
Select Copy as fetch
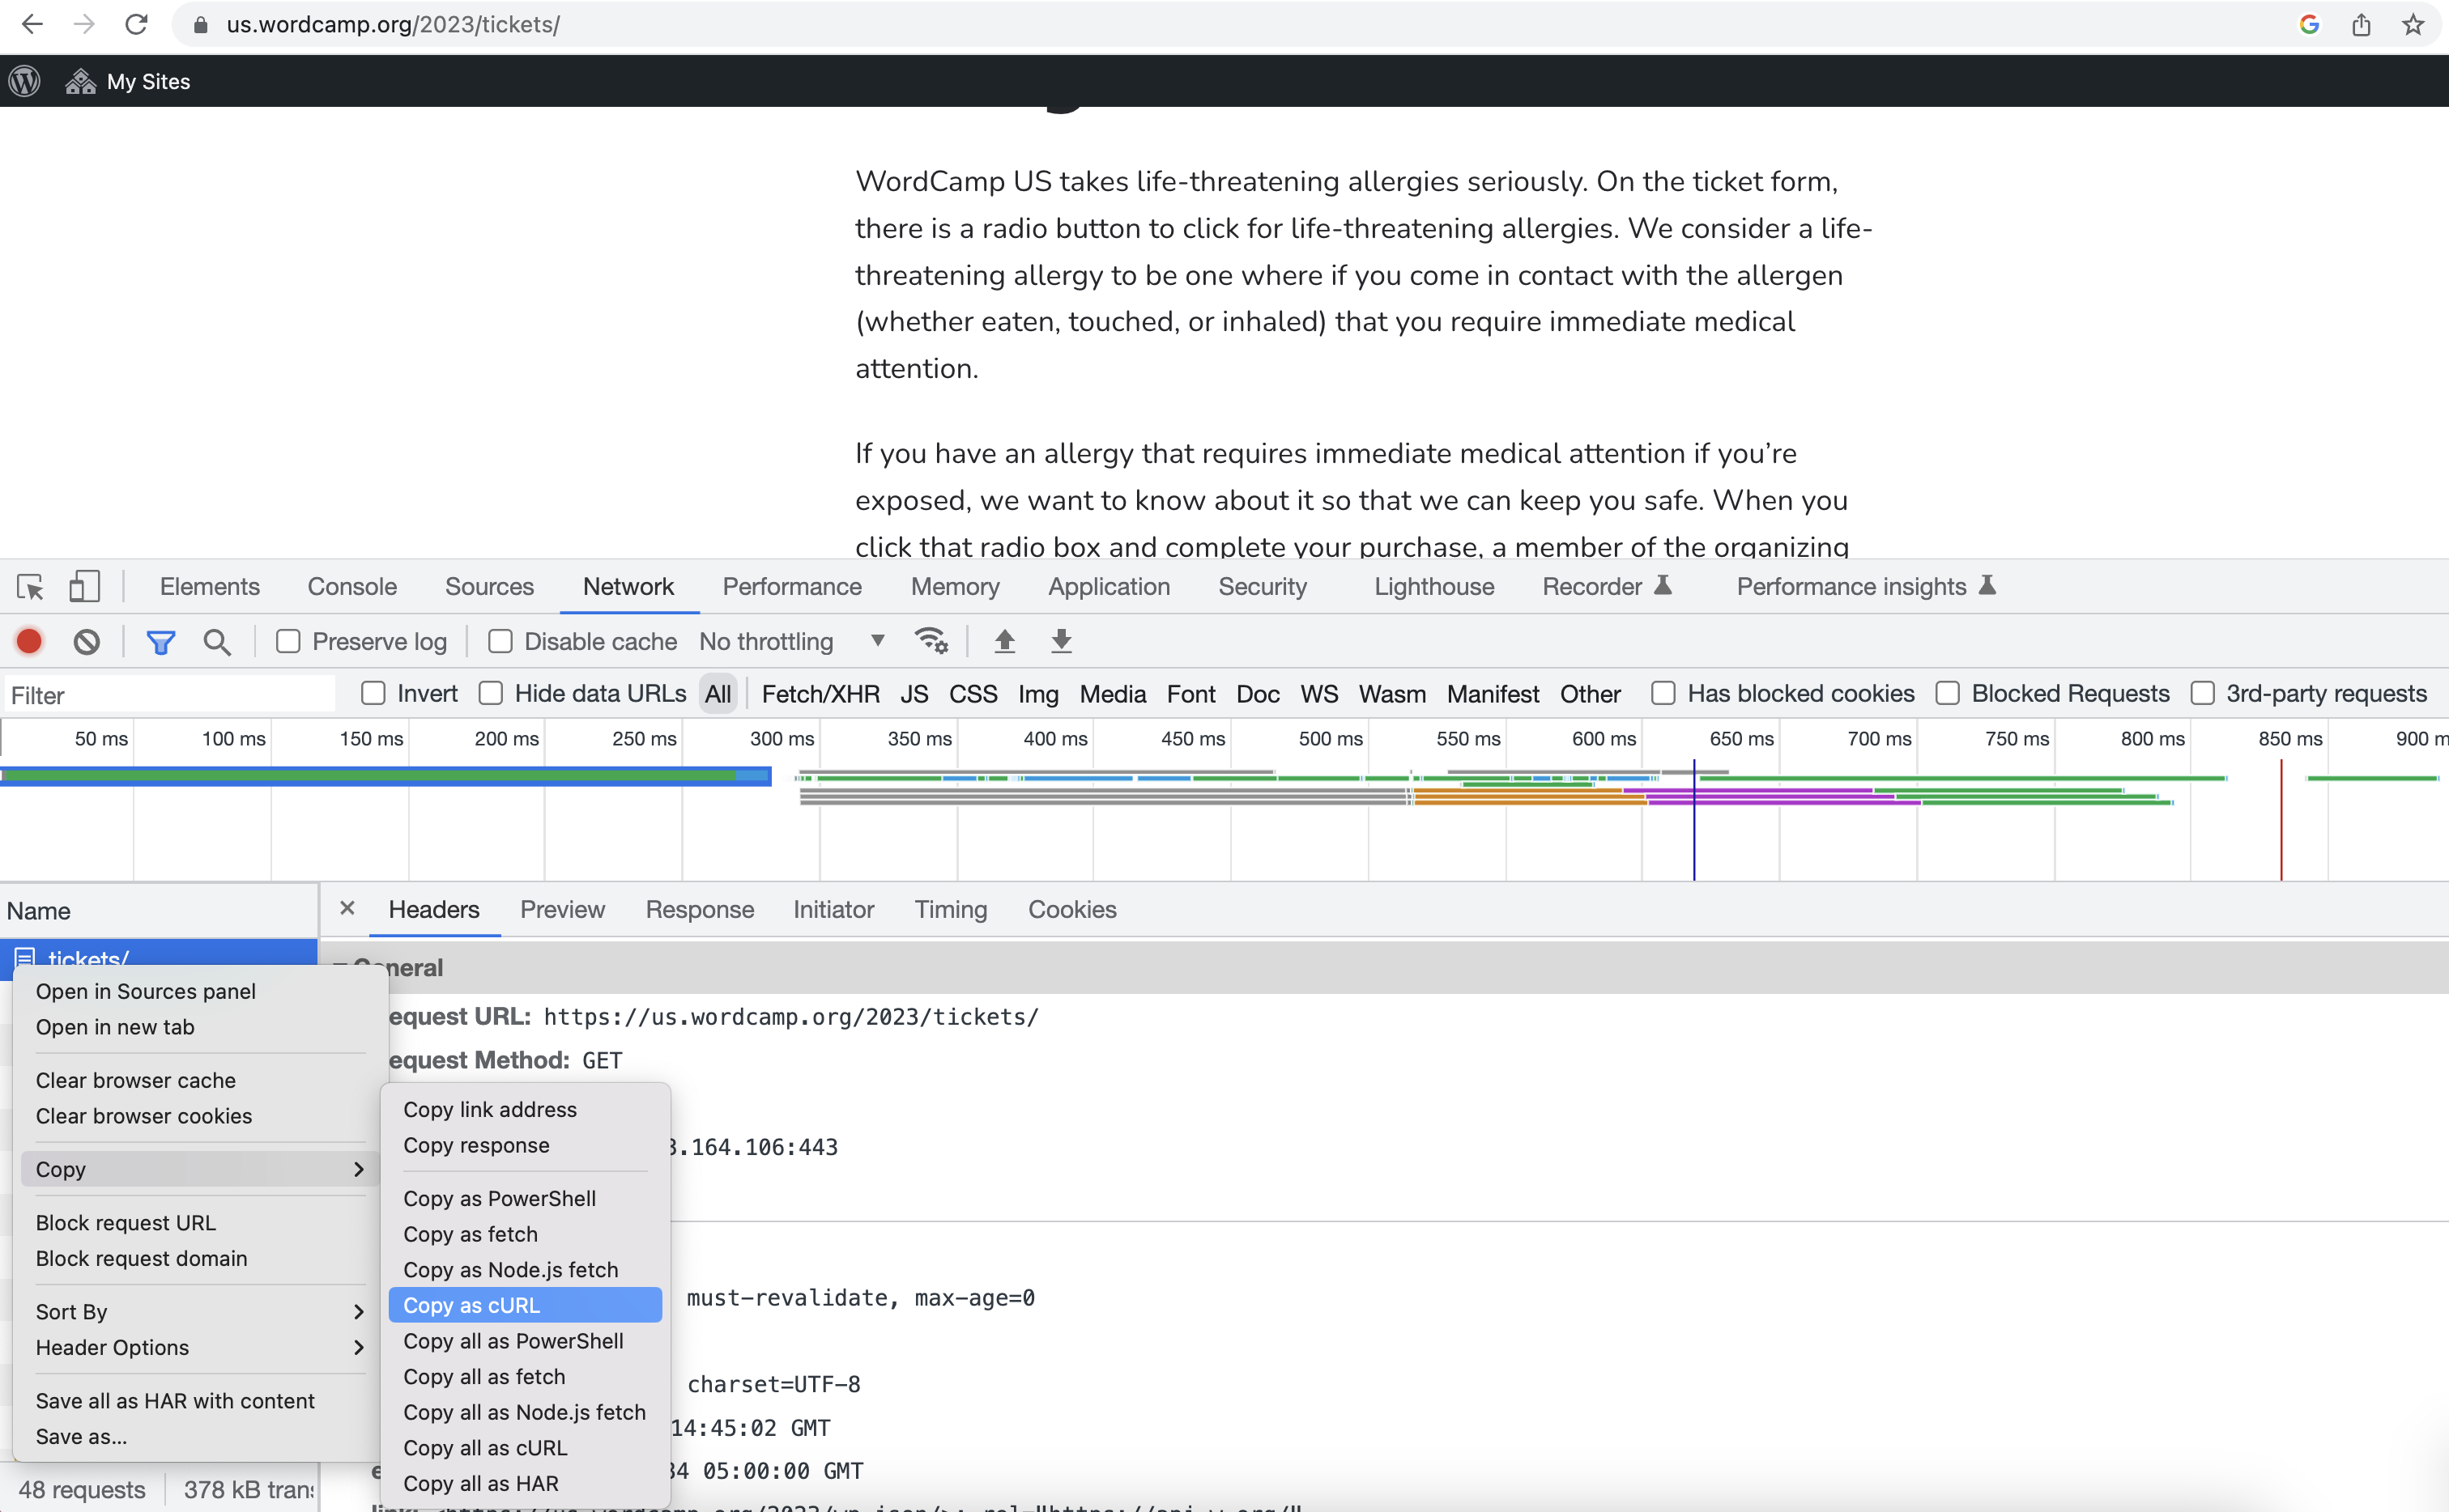[526, 1234]
